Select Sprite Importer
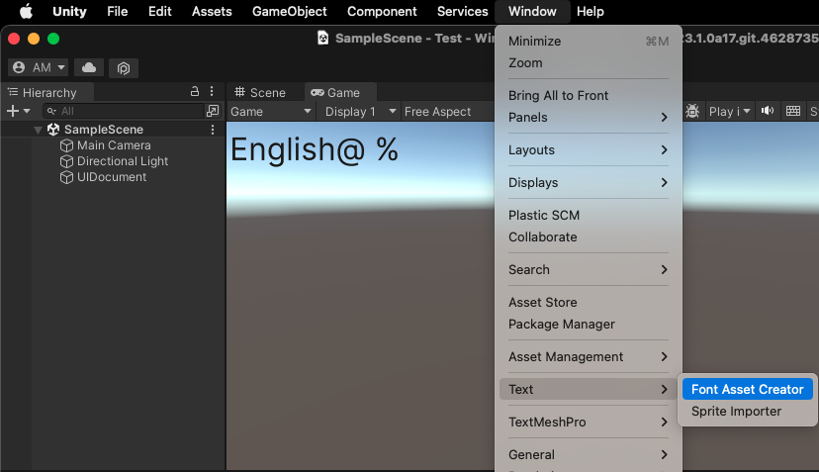Image resolution: width=819 pixels, height=472 pixels. pos(748,412)
